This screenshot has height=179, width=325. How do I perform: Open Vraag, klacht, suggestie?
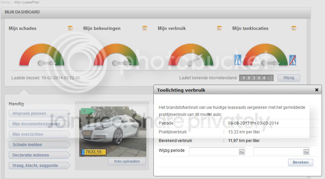click(39, 166)
